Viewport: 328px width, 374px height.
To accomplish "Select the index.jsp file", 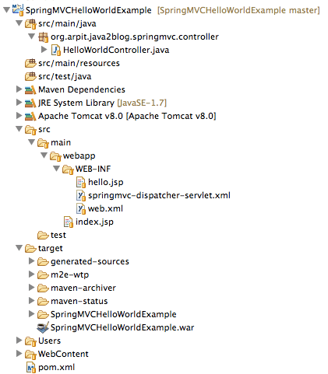I will click(94, 222).
